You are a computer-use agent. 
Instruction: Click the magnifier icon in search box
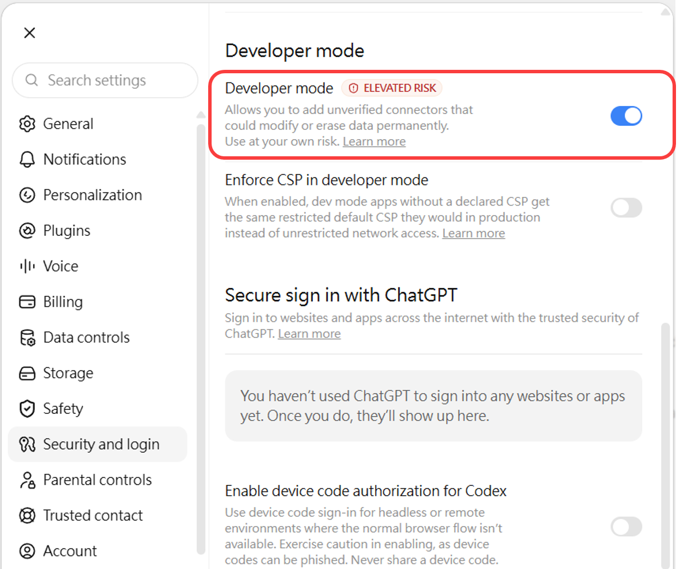tap(31, 80)
